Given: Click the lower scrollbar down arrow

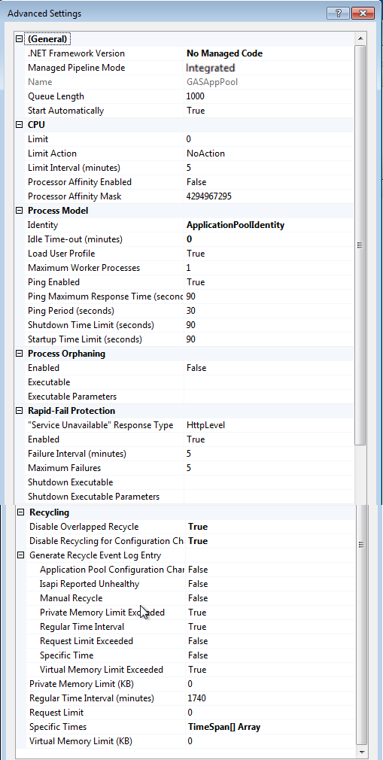Looking at the screenshot, I should pos(360,752).
